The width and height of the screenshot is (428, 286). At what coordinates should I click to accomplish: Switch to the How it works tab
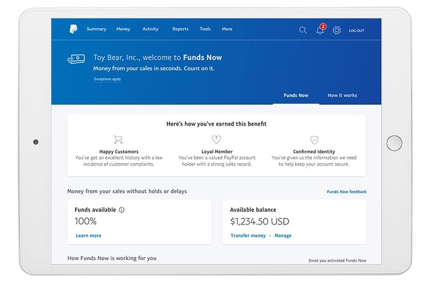(x=342, y=96)
